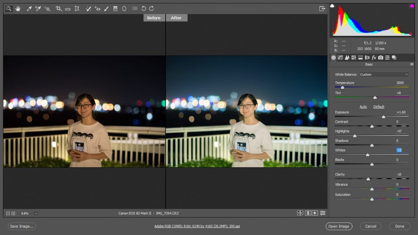Open the White Balance Custom dropdown
Image resolution: width=418 pixels, height=235 pixels.
pyautogui.click(x=384, y=74)
